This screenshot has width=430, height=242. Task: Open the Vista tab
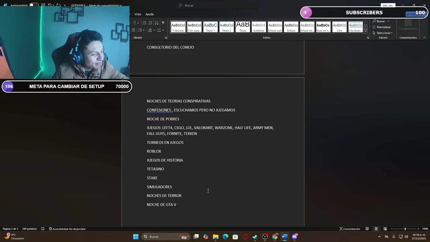click(x=138, y=14)
